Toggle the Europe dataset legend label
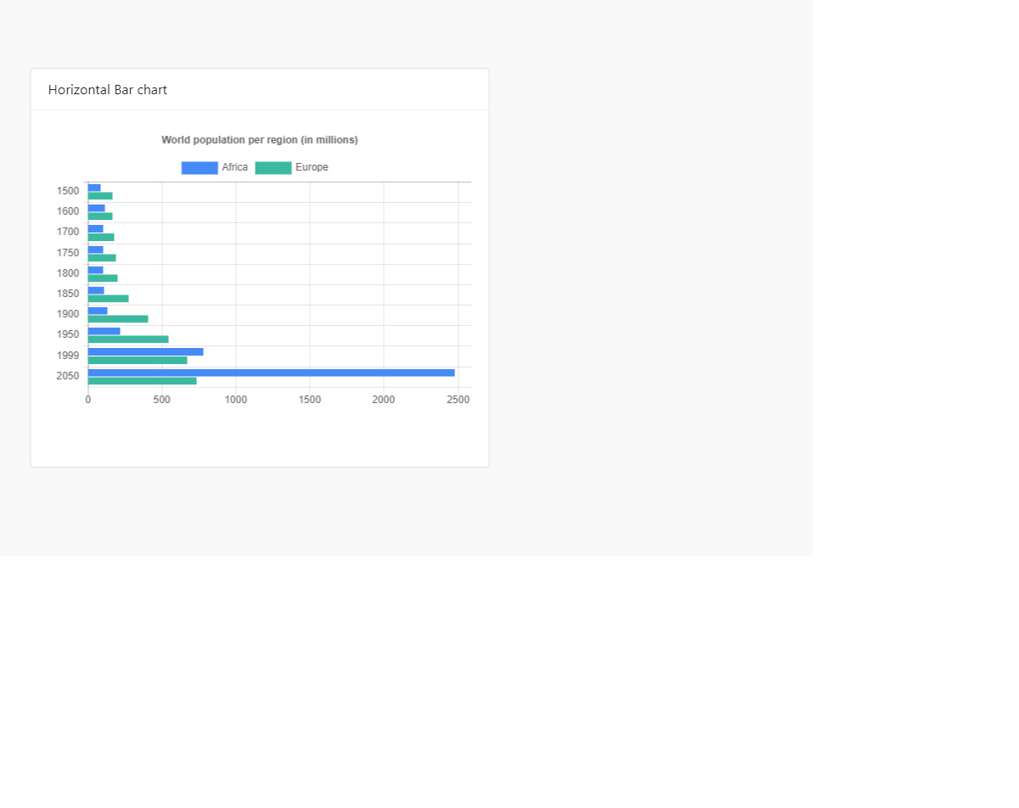Image resolution: width=1019 pixels, height=808 pixels. click(312, 168)
